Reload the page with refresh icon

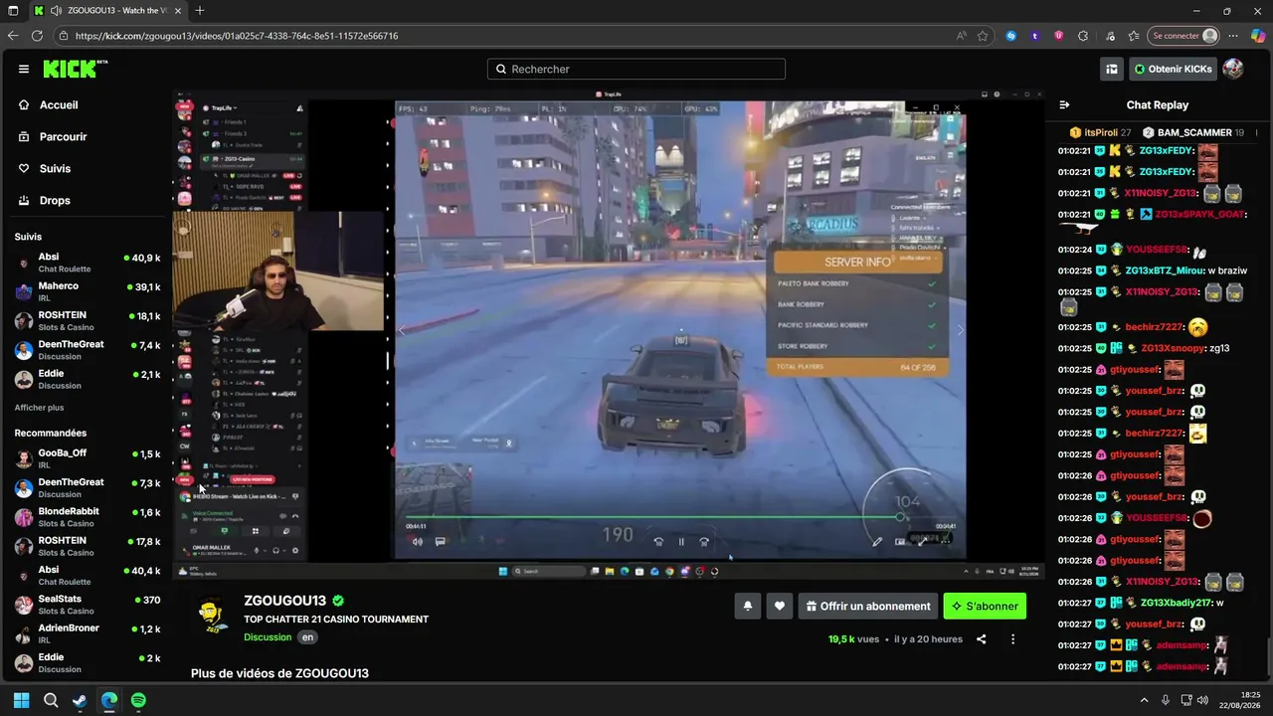[x=37, y=36]
